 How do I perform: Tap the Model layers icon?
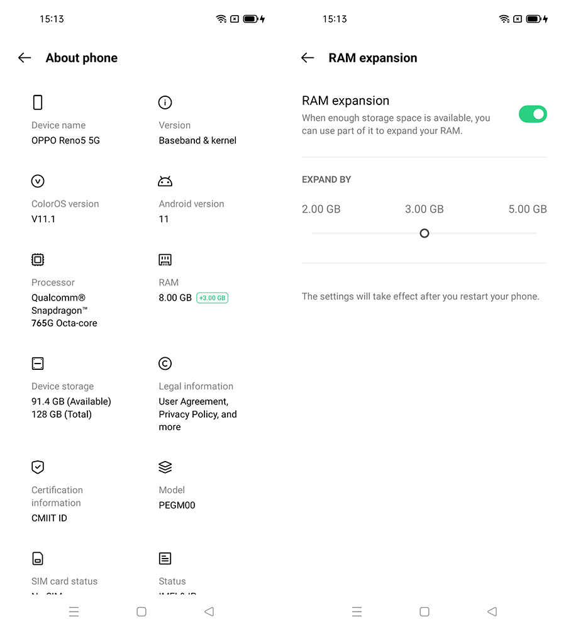click(x=165, y=467)
